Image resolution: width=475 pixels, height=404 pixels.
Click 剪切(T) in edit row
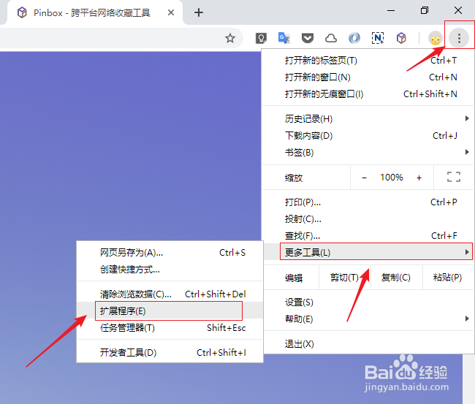(x=344, y=277)
